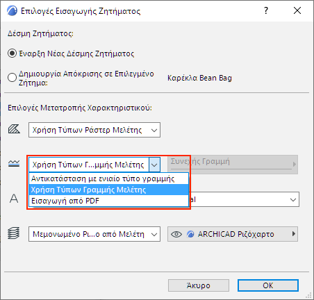Click the ARCHICAD logo in title bar
This screenshot has height=300, width=314.
(12, 10)
